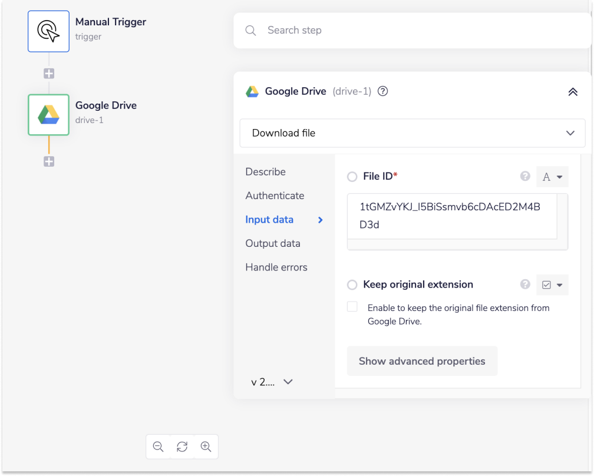Zoom in the workflow canvas
The height and width of the screenshot is (476, 594).
click(206, 447)
